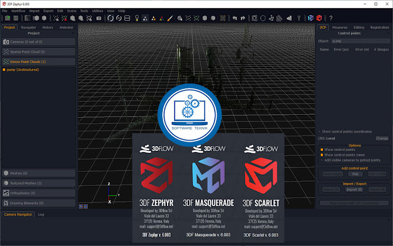Viewport: 393px width, 246px height.
Task: Click the striped ruler measurement icon
Action: tap(279, 18)
